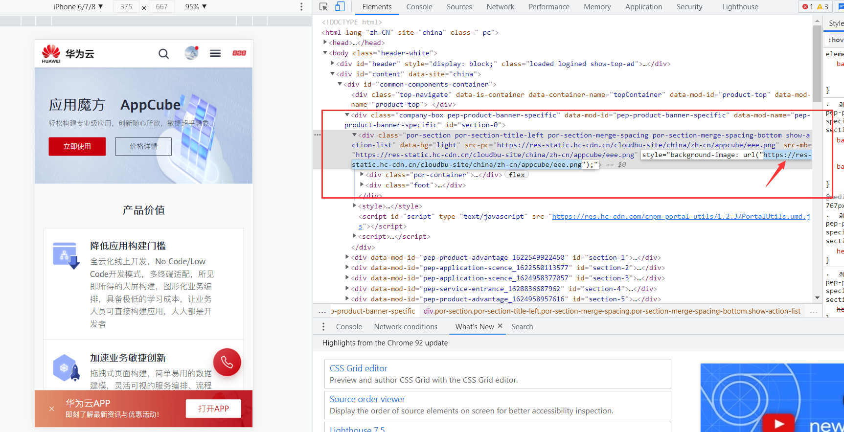Open the hamburger menu on mobile page
This screenshot has height=432, width=844.
(x=215, y=53)
